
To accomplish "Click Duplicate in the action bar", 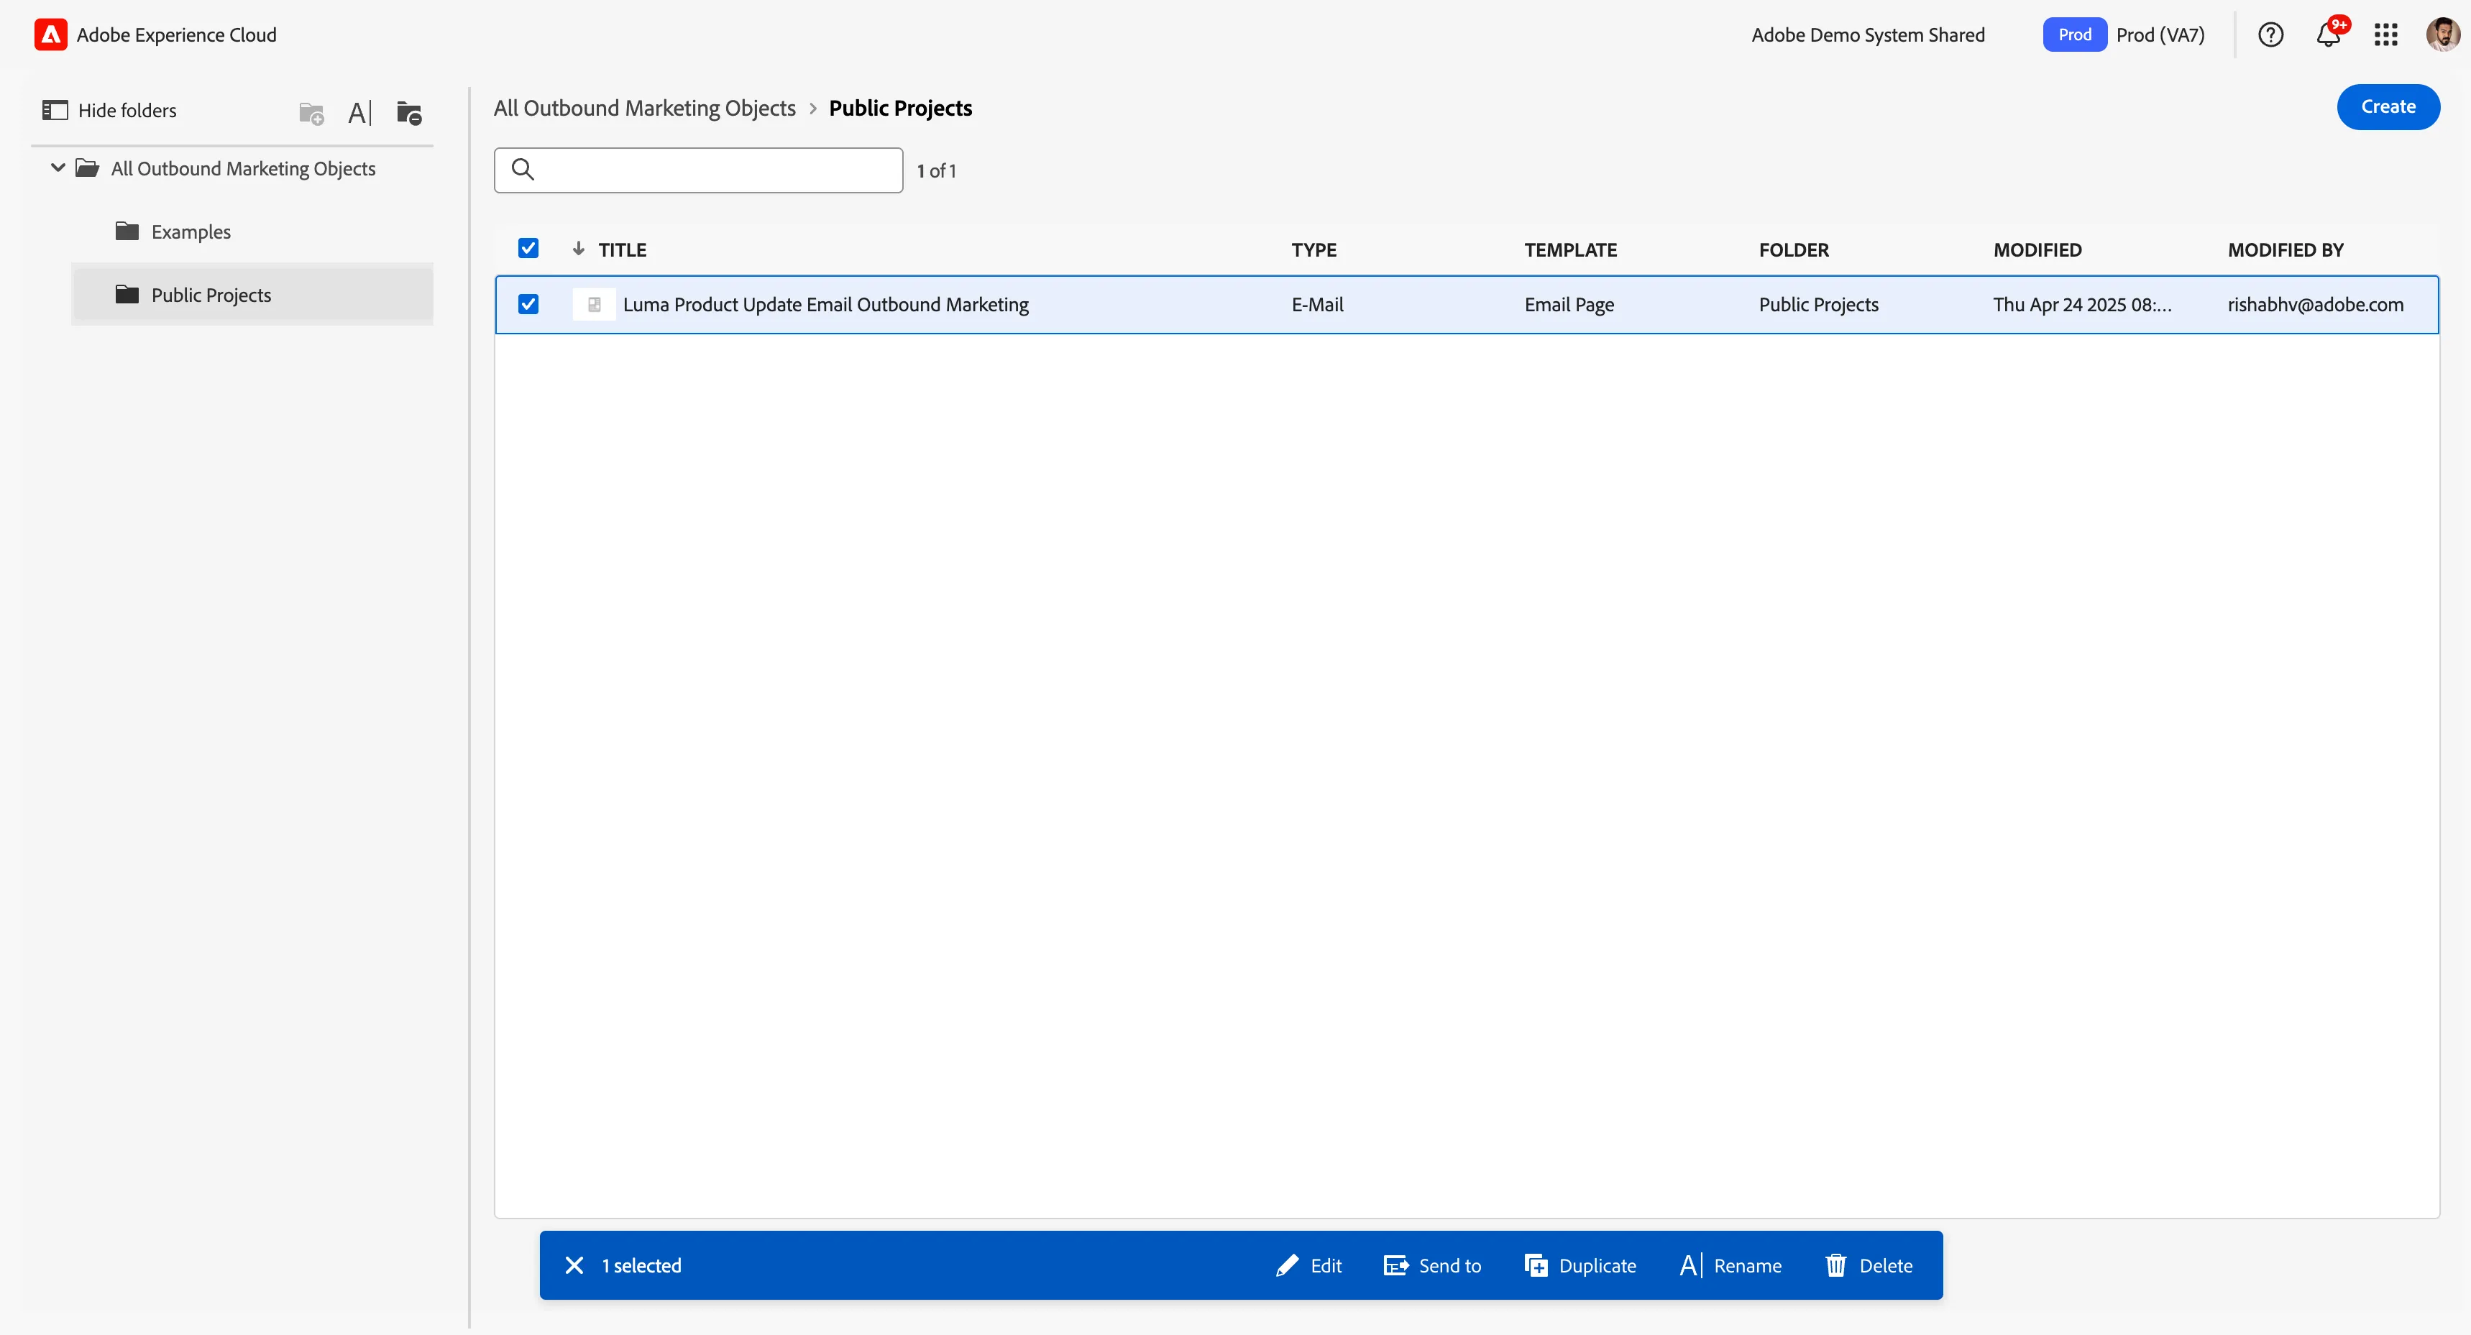I will click(1580, 1265).
